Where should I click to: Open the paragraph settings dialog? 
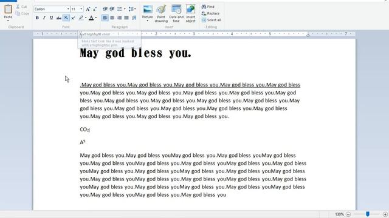[x=134, y=18]
